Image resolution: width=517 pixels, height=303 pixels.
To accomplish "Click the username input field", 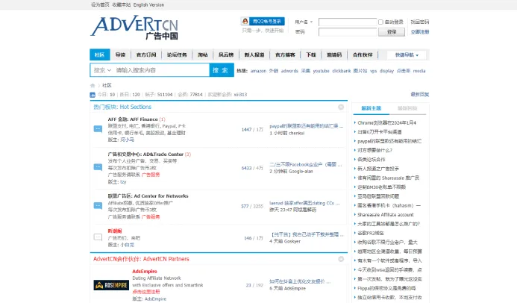I will [348, 22].
